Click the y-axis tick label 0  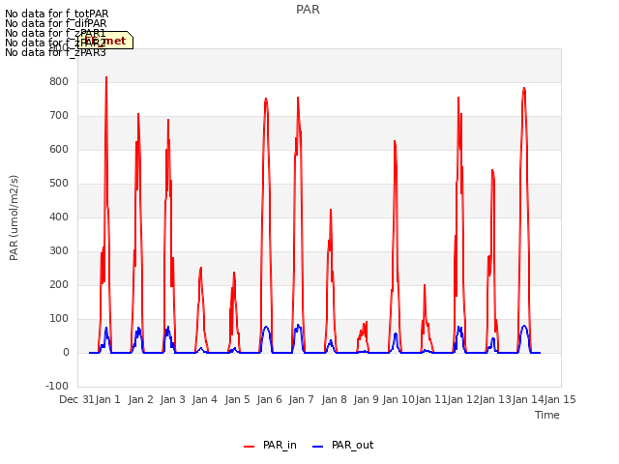tap(66, 353)
